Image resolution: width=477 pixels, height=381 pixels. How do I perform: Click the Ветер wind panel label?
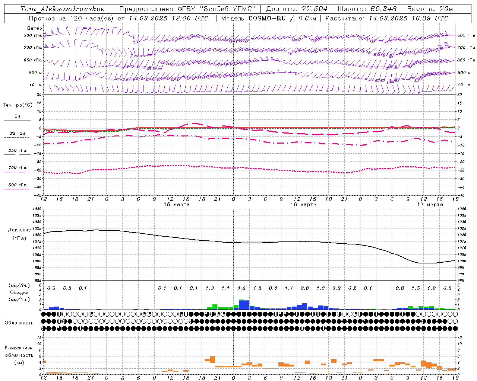pyautogui.click(x=34, y=28)
